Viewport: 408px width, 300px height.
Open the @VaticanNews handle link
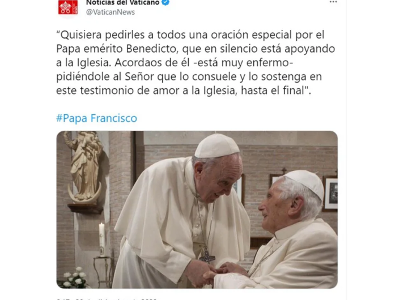coord(110,12)
